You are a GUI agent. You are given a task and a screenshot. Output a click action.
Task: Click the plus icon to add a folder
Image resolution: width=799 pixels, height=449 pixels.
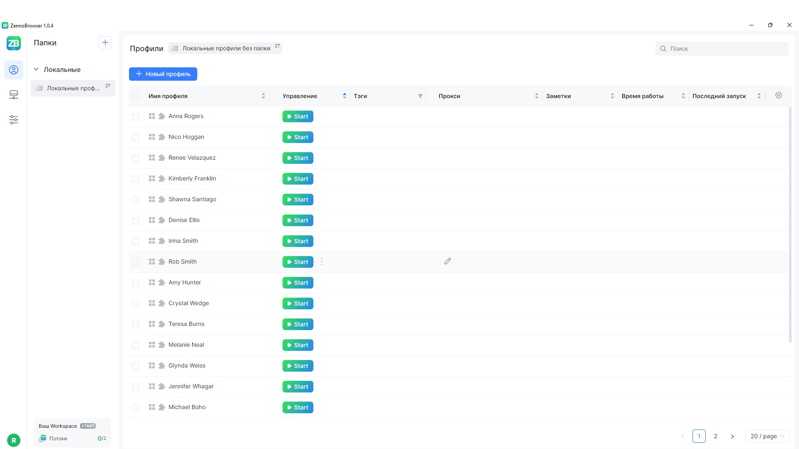pos(105,42)
